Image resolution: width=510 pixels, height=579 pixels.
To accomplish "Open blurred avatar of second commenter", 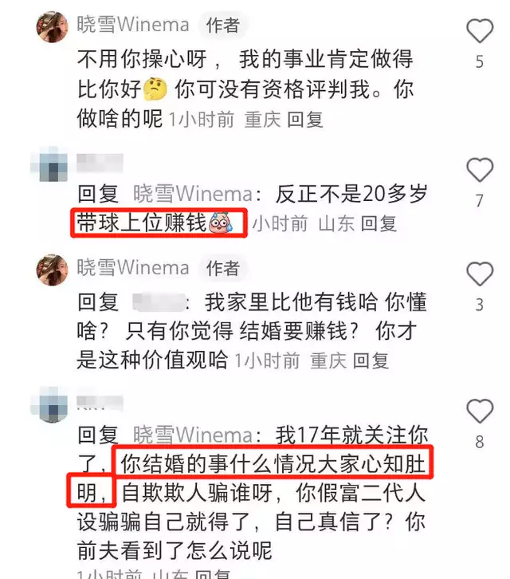I will pos(51,165).
